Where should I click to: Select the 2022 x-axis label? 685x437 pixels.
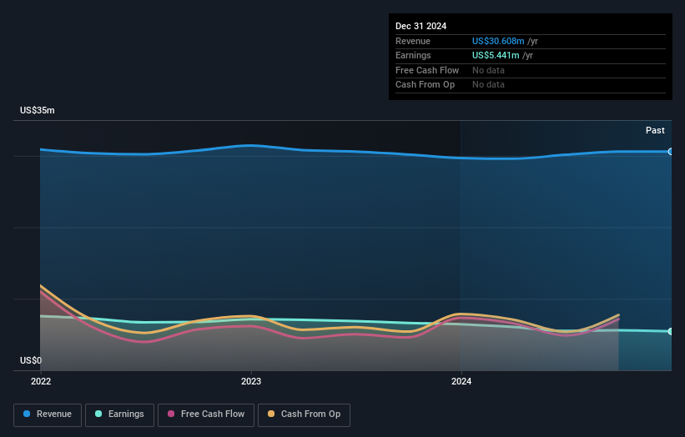point(41,381)
